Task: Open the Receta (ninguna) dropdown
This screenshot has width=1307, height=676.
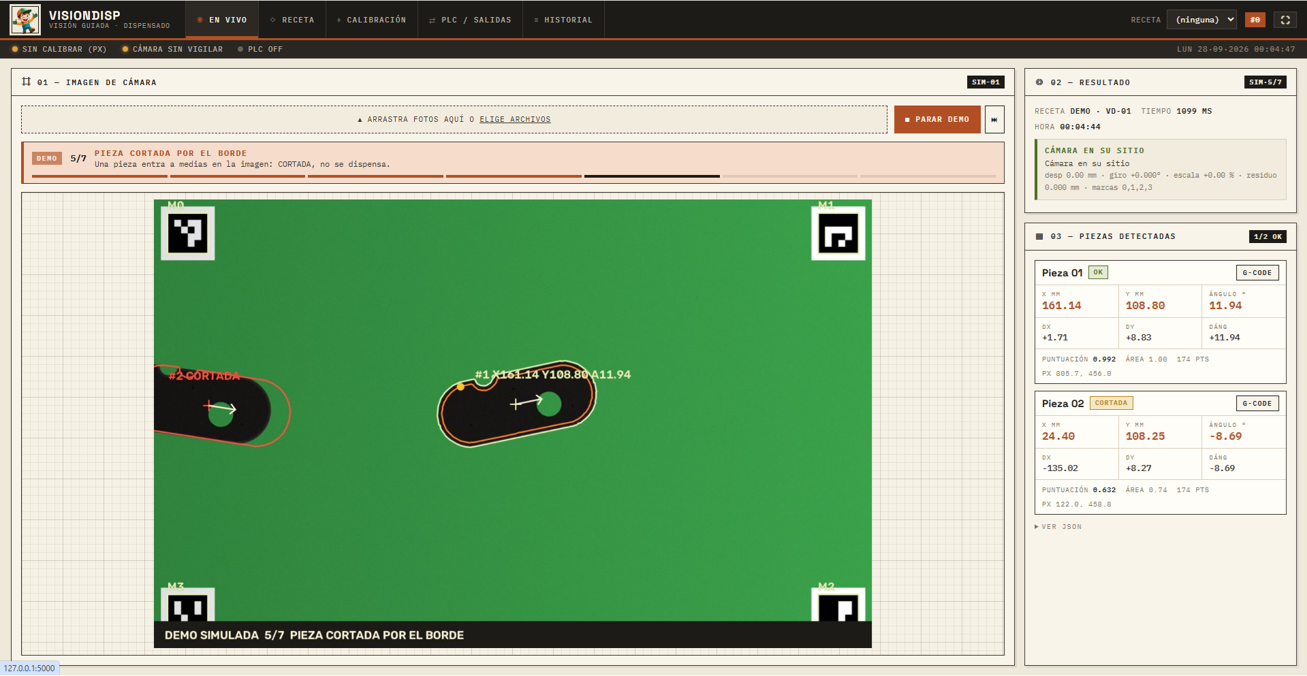Action: point(1201,20)
